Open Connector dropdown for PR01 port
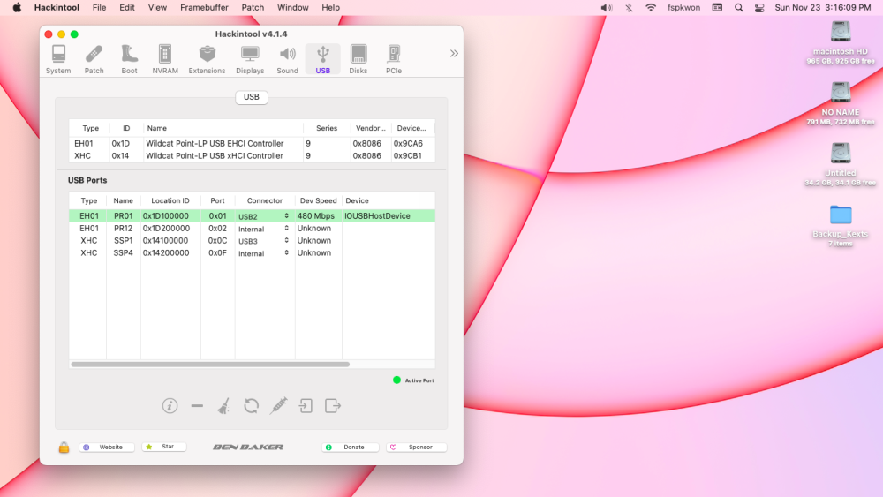This screenshot has width=883, height=497. 263,216
